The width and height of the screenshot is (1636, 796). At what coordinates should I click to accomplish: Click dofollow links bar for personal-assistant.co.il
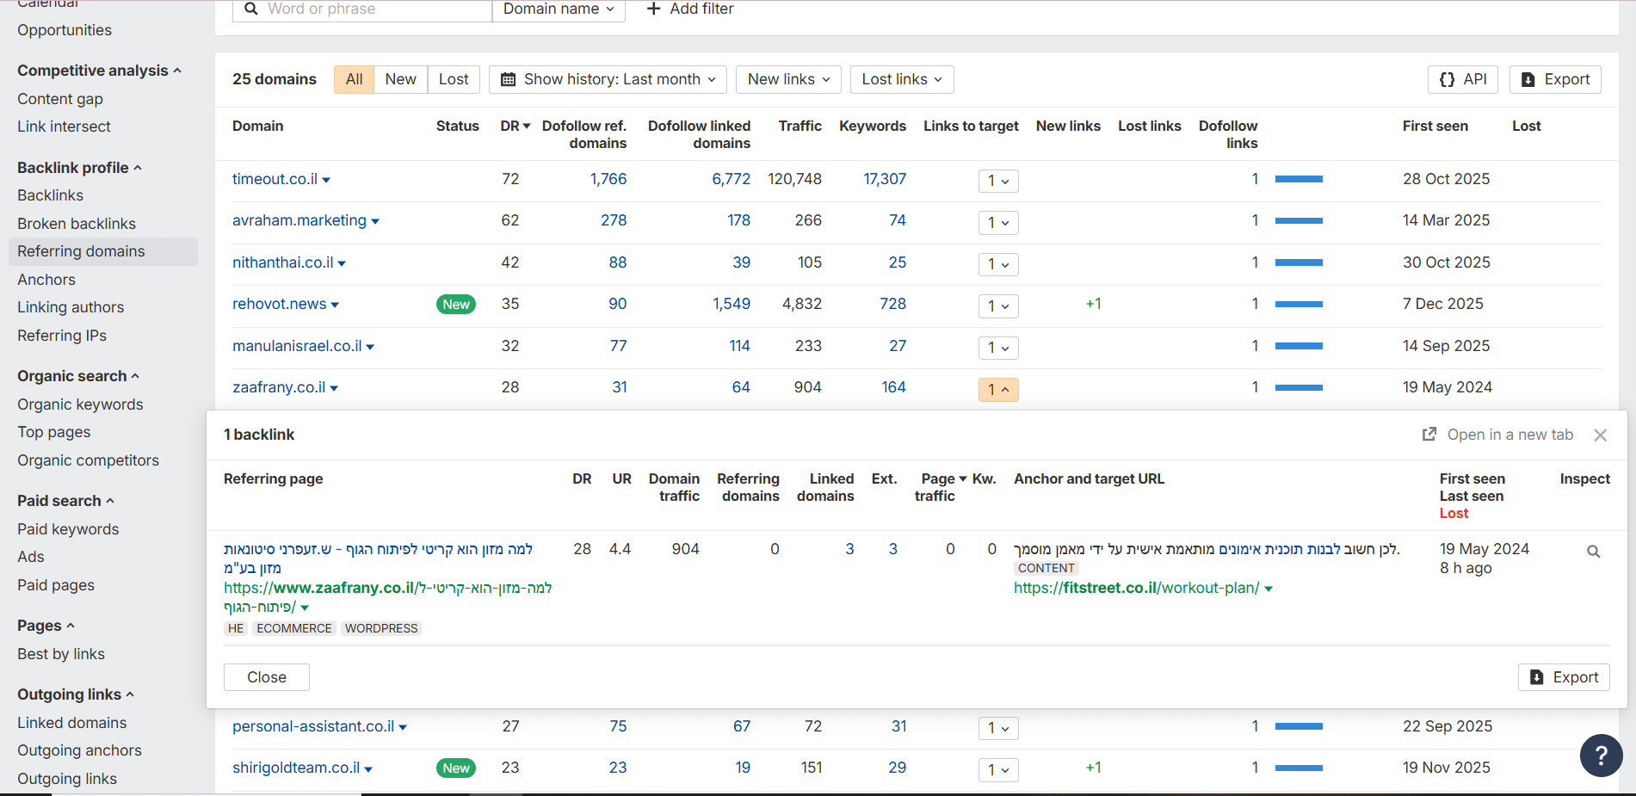(x=1299, y=726)
